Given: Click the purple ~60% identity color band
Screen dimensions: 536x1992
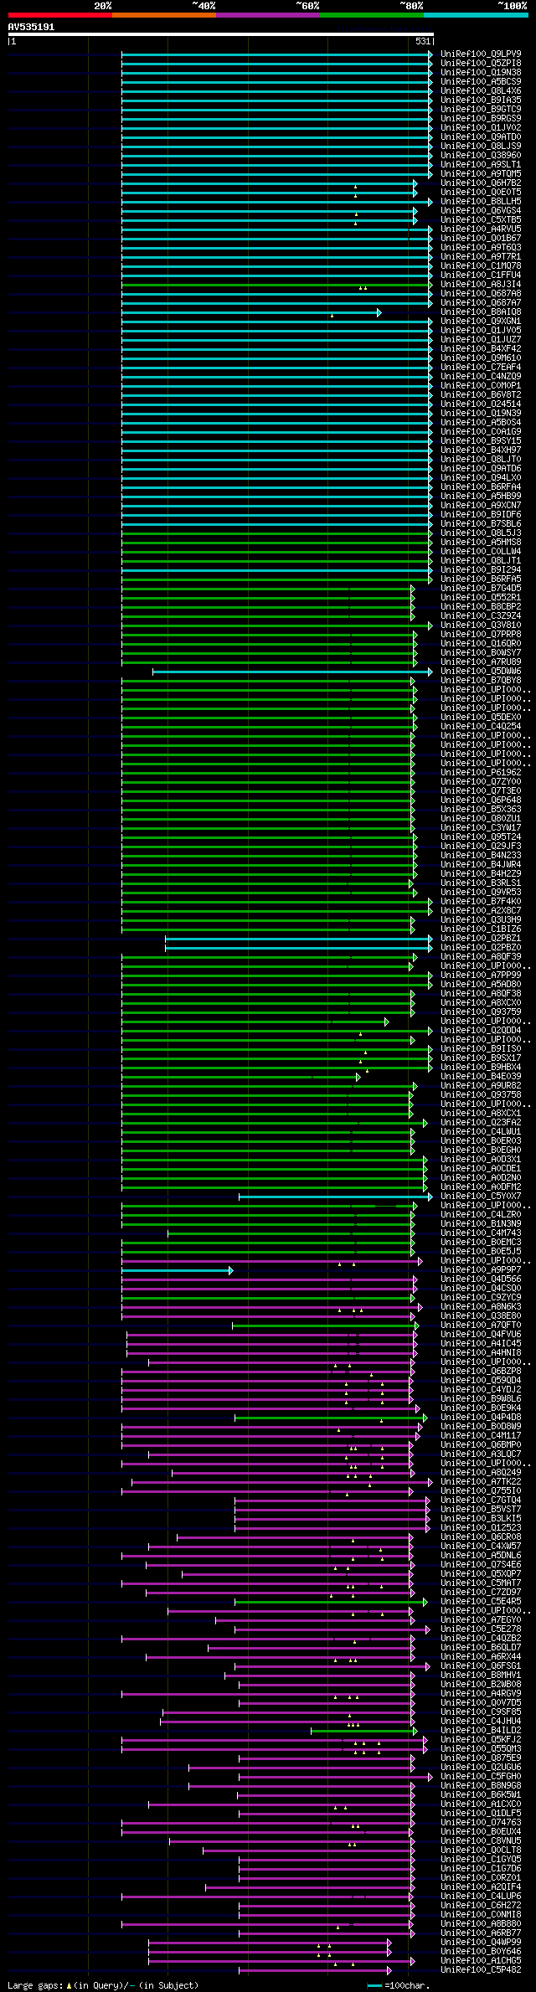Looking at the screenshot, I should [x=268, y=15].
